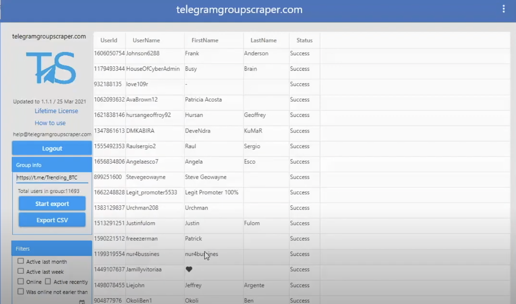Check Was online not earlier than

(x=21, y=291)
